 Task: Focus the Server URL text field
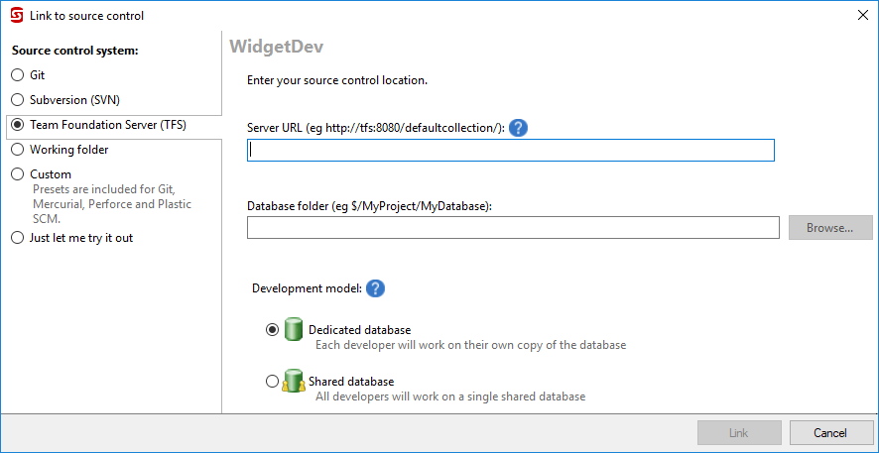510,151
